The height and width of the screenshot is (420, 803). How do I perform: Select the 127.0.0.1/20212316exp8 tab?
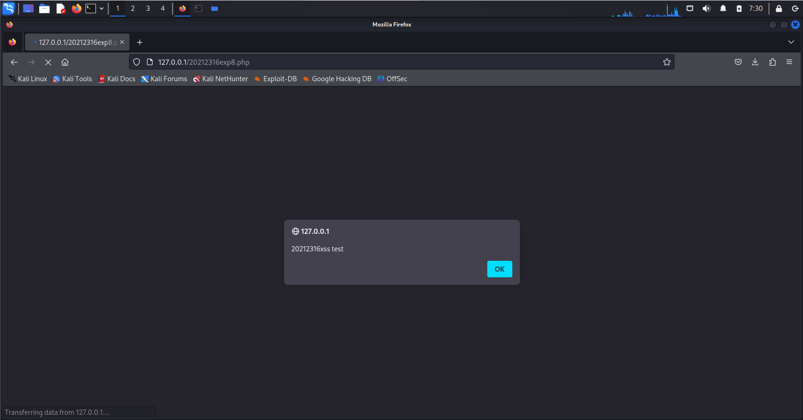coord(76,42)
